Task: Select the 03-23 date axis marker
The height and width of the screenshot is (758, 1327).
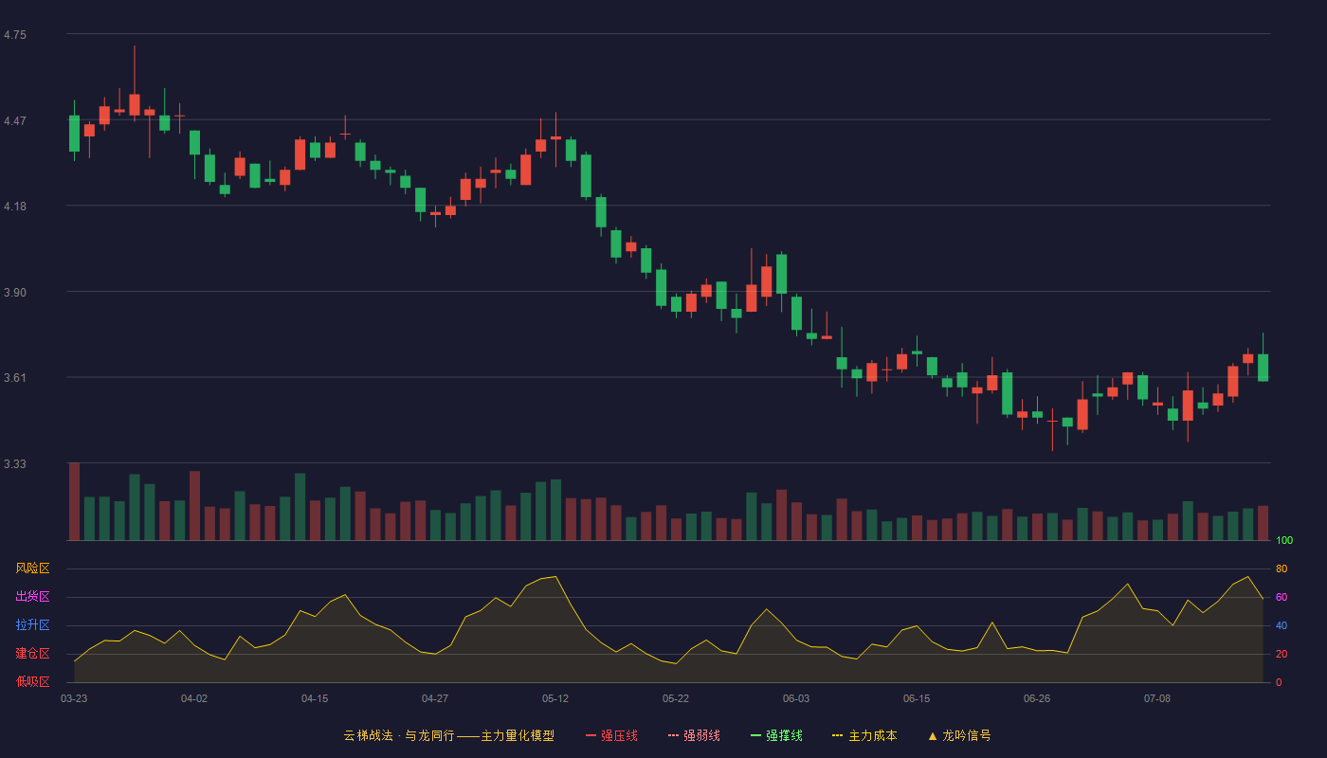Action: [74, 698]
